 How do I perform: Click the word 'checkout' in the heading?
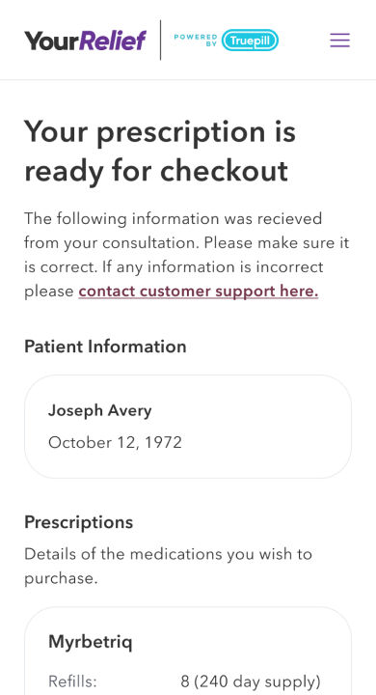[x=224, y=171]
